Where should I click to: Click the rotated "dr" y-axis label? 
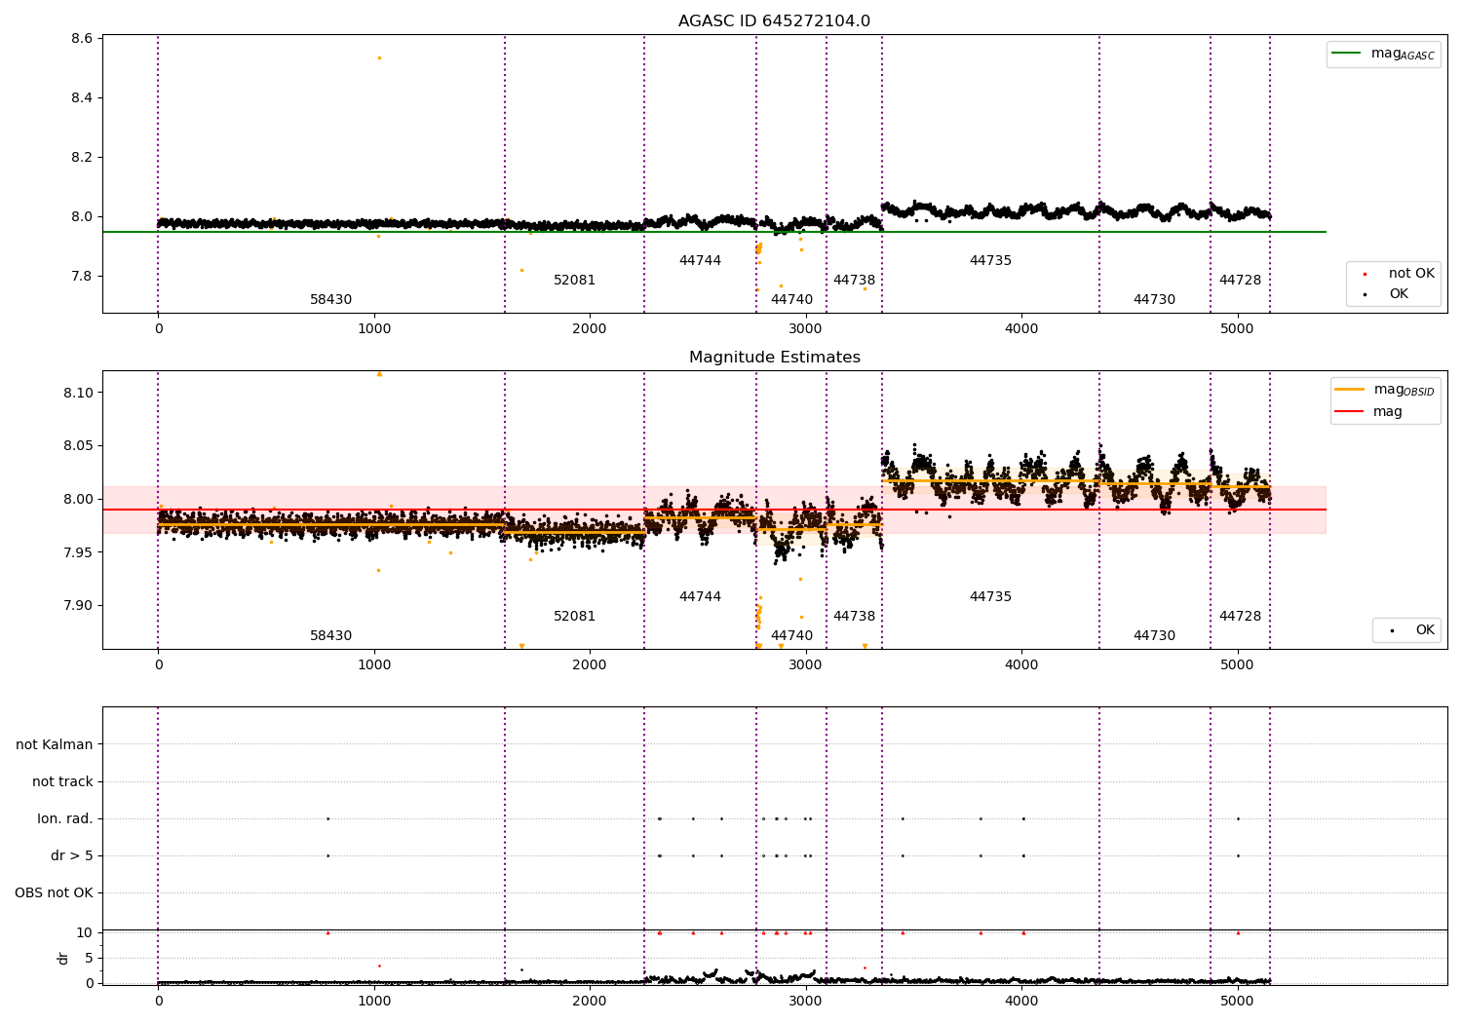click(63, 958)
